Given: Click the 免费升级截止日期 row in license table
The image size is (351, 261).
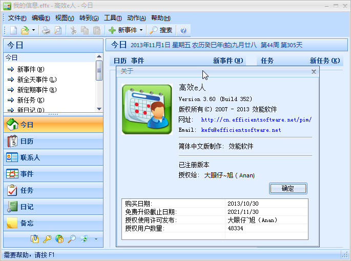Looking at the screenshot, I should pyautogui.click(x=215, y=212).
